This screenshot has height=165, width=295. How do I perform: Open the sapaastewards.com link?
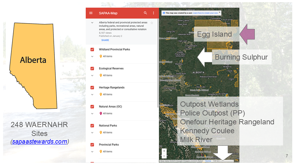coord(40,141)
